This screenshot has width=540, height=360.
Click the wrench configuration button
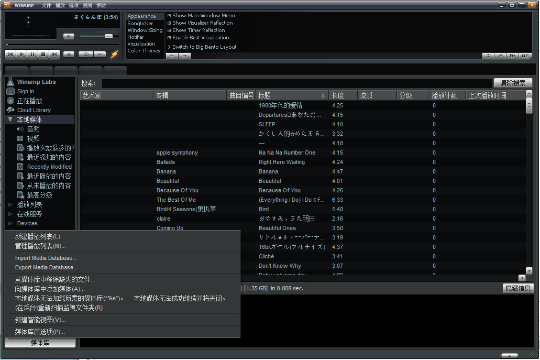coord(500,56)
